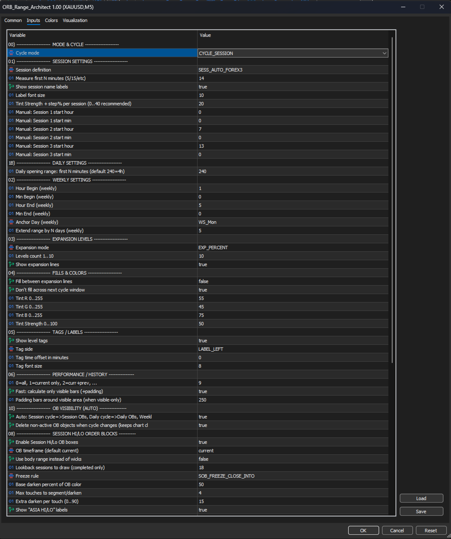Click bool icon beside Show session name labels
Screen dimensions: 451x539
pos(11,87)
